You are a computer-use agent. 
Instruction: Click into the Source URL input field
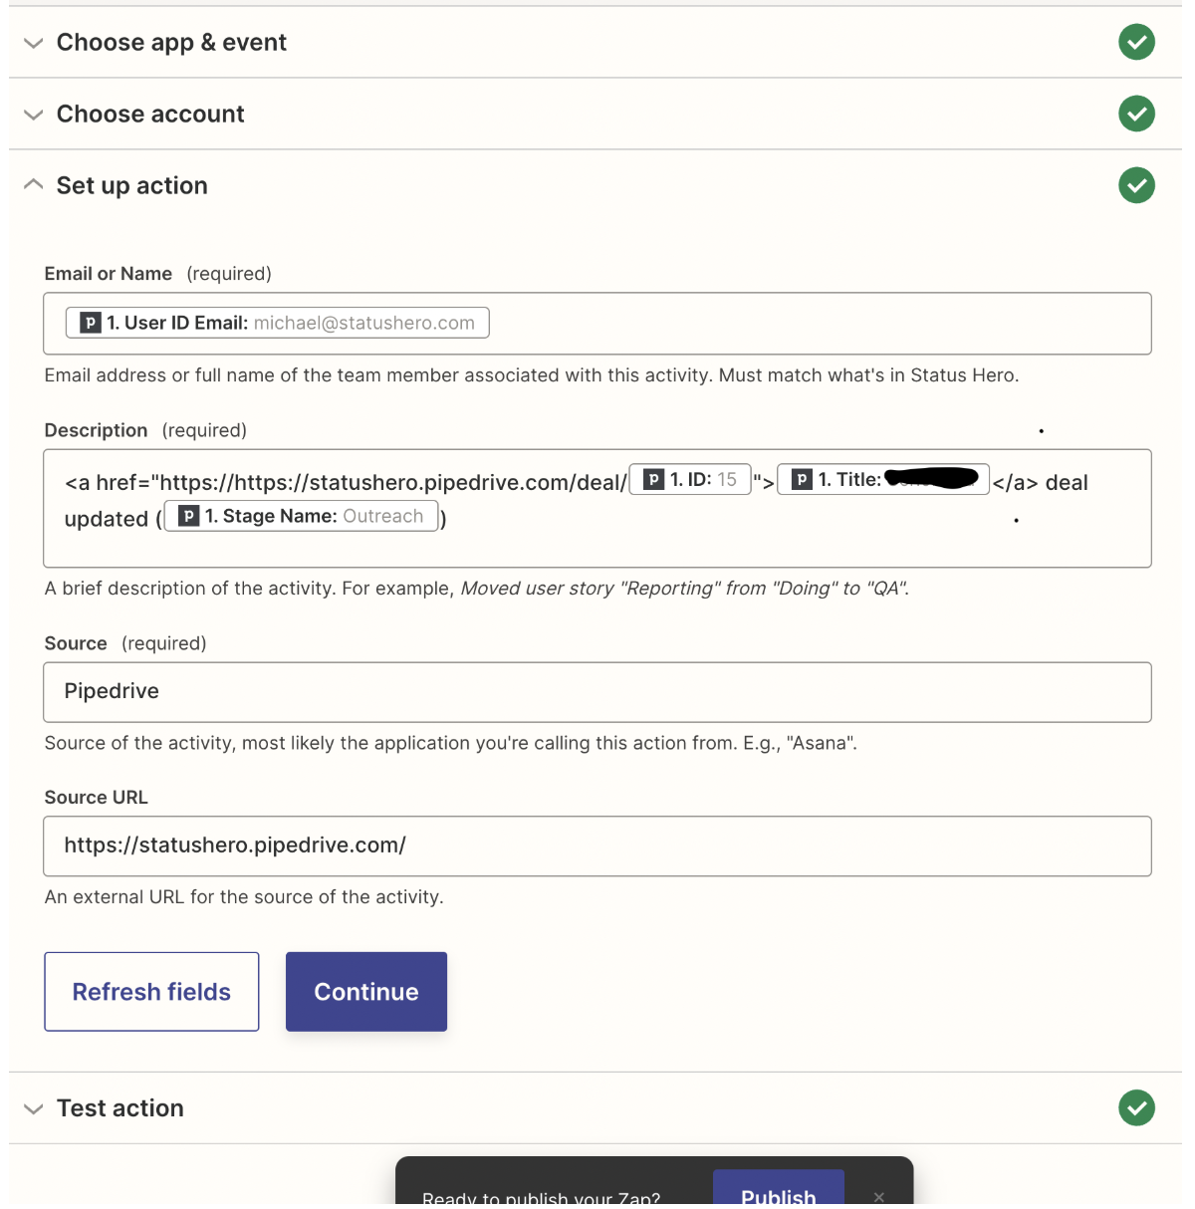pyautogui.click(x=597, y=846)
